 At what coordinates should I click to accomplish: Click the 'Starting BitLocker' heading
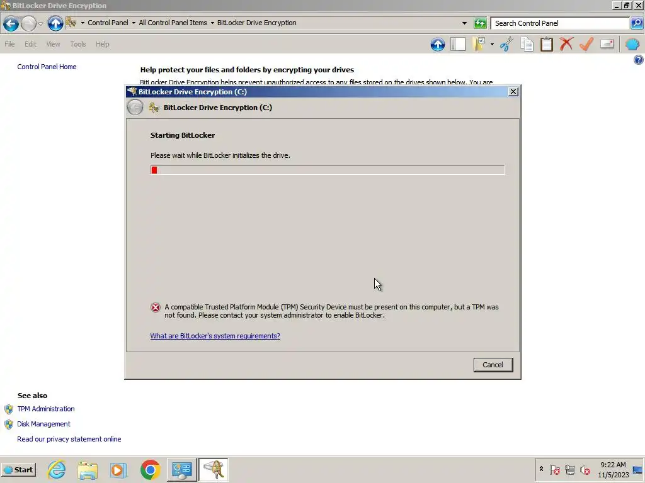point(183,135)
